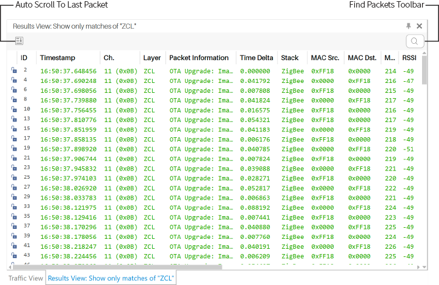Select timestamp 16:50:37.851959

(x=68, y=130)
